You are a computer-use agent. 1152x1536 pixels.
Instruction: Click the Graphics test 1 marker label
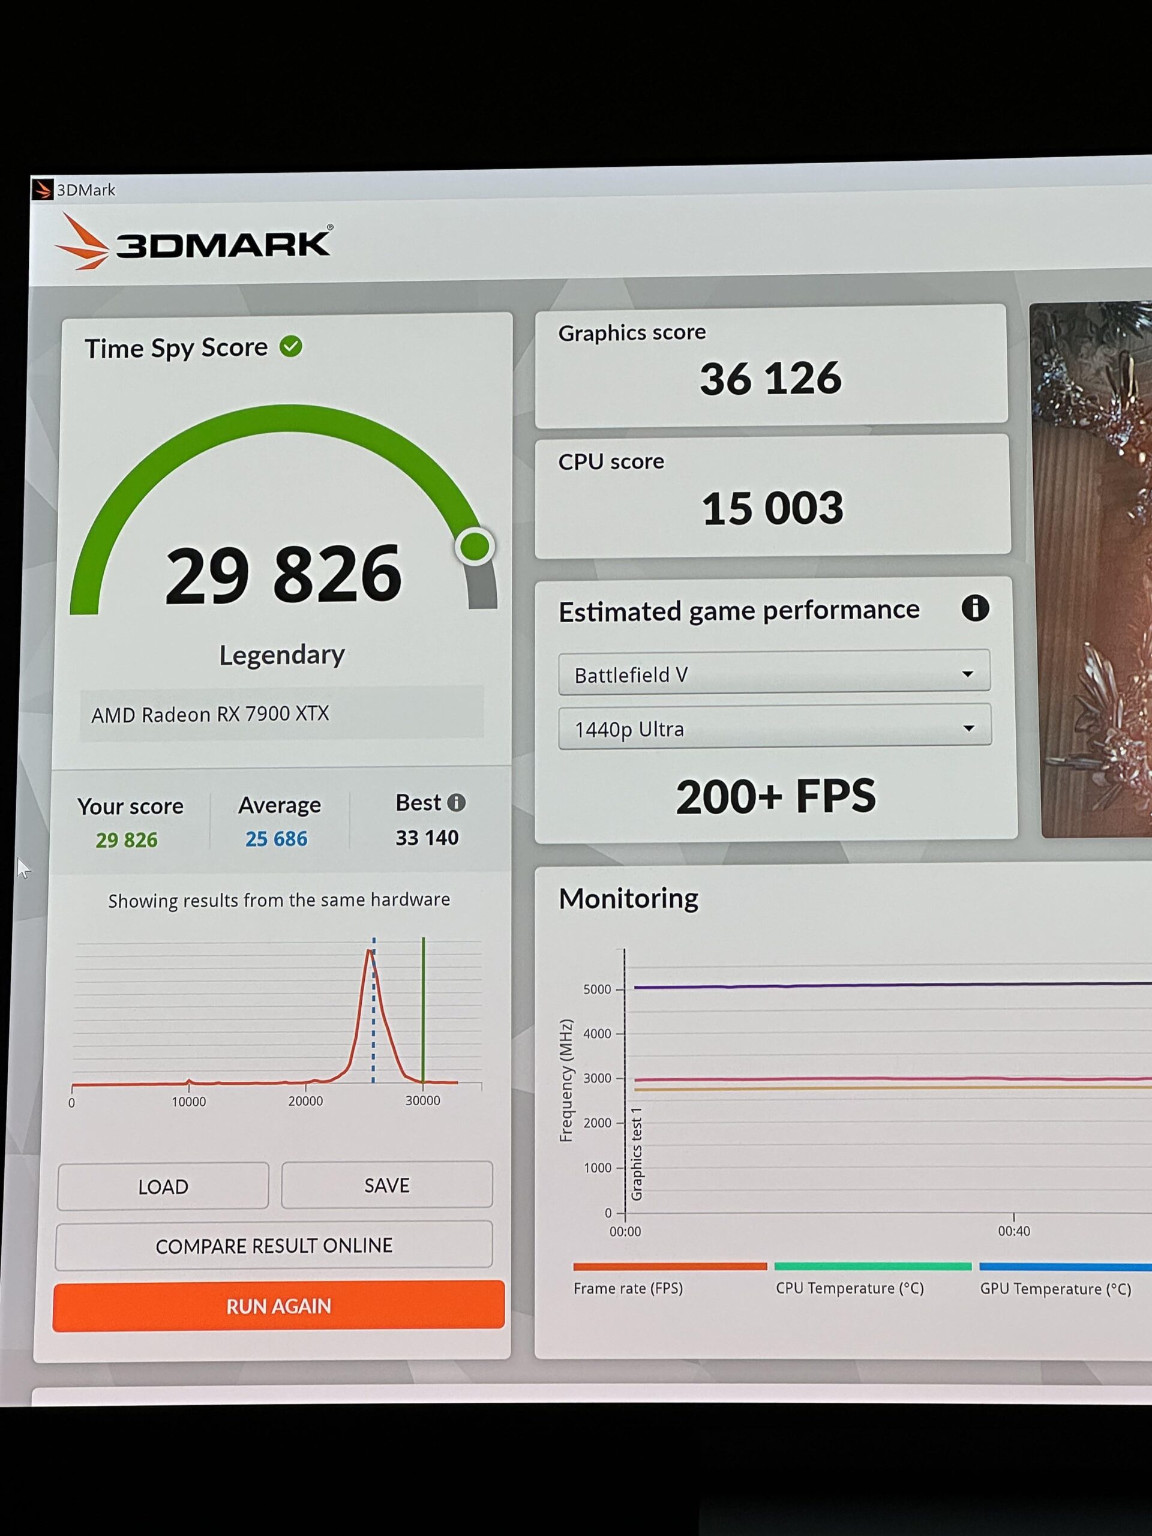click(636, 1154)
